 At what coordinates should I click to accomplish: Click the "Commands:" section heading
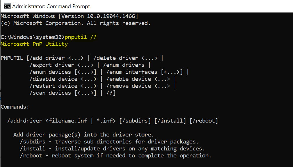pos(15,107)
